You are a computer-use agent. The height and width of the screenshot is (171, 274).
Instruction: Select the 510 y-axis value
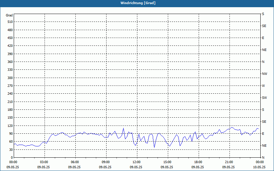pos(10,22)
